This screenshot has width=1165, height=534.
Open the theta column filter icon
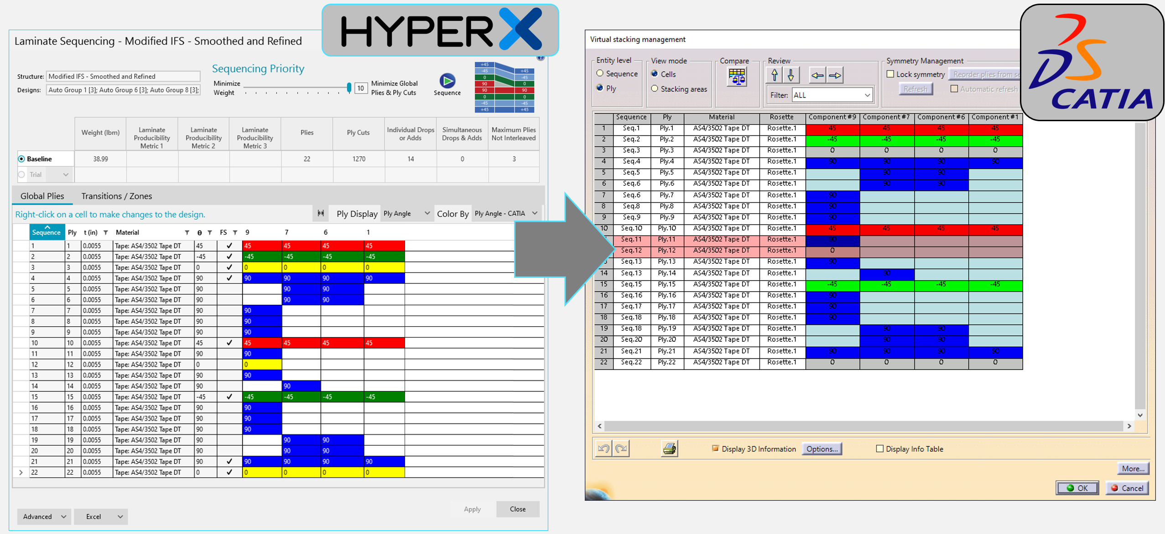point(210,232)
